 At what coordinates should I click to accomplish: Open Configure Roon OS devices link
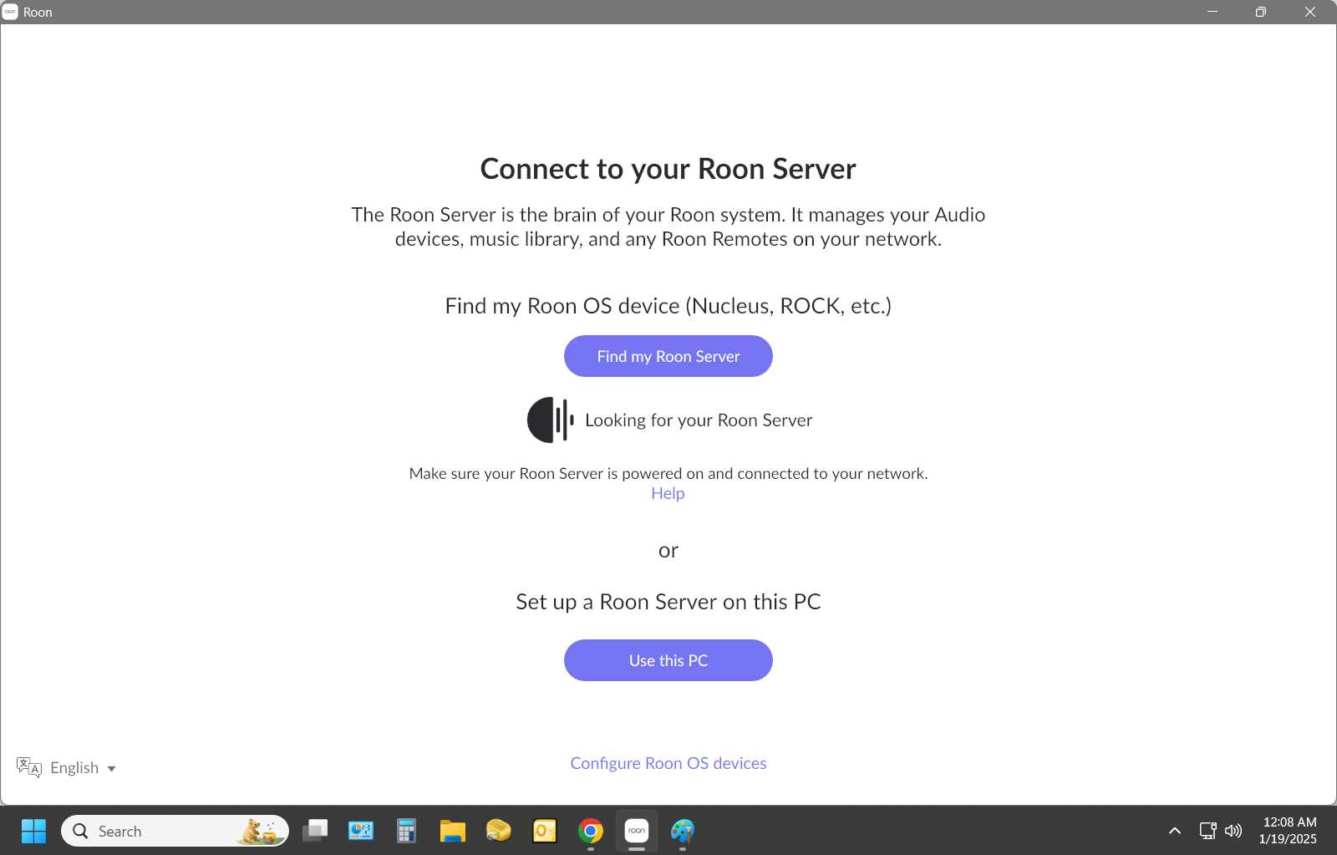(668, 763)
